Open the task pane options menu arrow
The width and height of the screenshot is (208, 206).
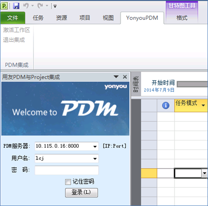click(116, 77)
